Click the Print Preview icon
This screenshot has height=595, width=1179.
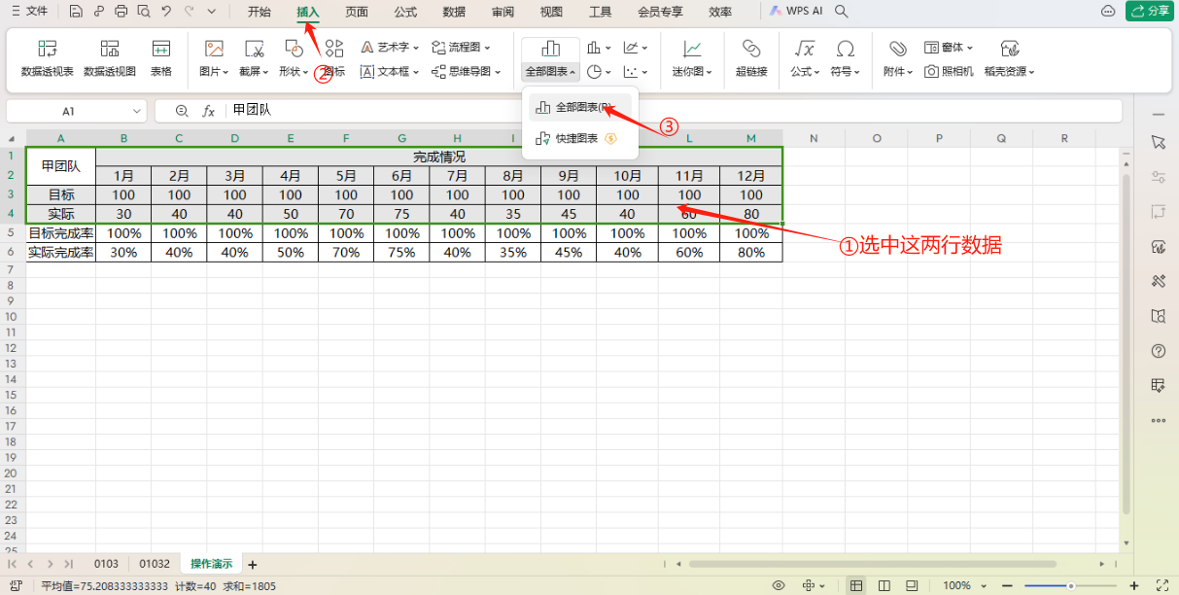click(143, 12)
